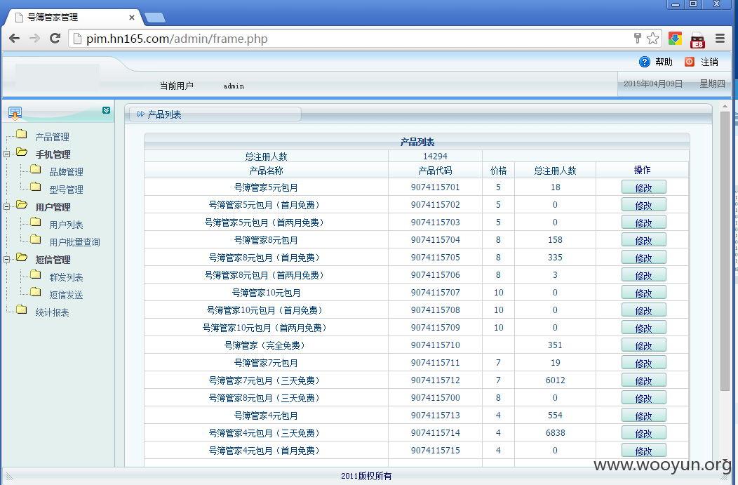The width and height of the screenshot is (738, 485).
Task: Collapse the 短信管理 tree node
Action: click(6, 259)
